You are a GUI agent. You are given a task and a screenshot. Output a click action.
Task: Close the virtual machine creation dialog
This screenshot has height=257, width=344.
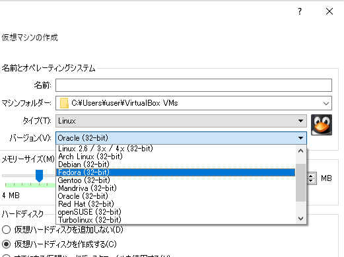(329, 11)
